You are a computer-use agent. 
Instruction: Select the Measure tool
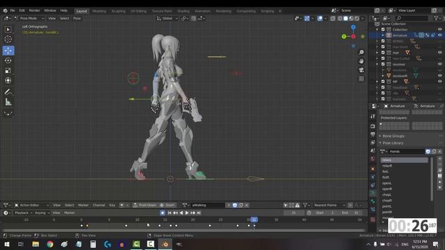(x=8, y=102)
